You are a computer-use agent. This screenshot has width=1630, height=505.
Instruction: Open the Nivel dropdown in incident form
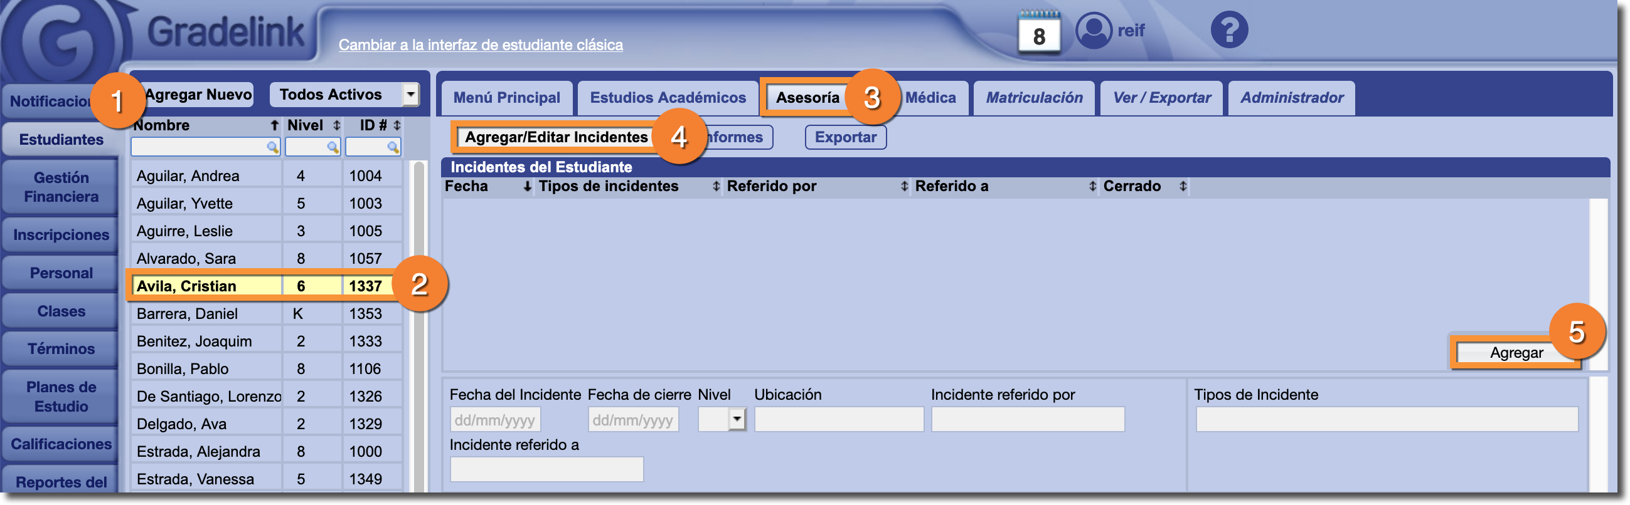coord(737,419)
